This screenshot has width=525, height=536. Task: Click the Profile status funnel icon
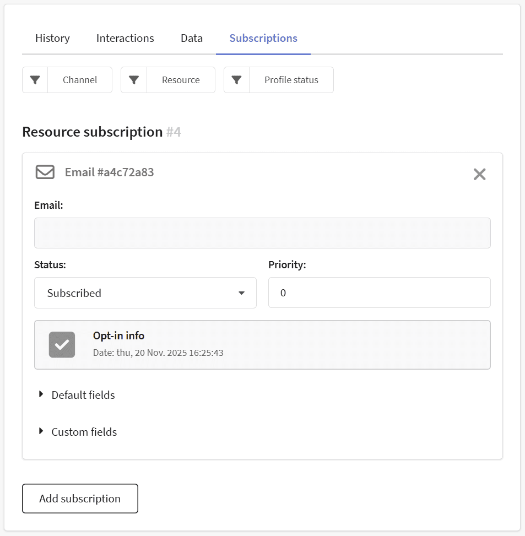(236, 80)
